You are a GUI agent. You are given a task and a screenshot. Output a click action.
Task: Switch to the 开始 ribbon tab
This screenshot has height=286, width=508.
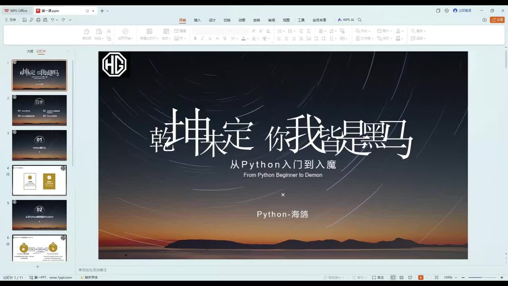click(183, 20)
